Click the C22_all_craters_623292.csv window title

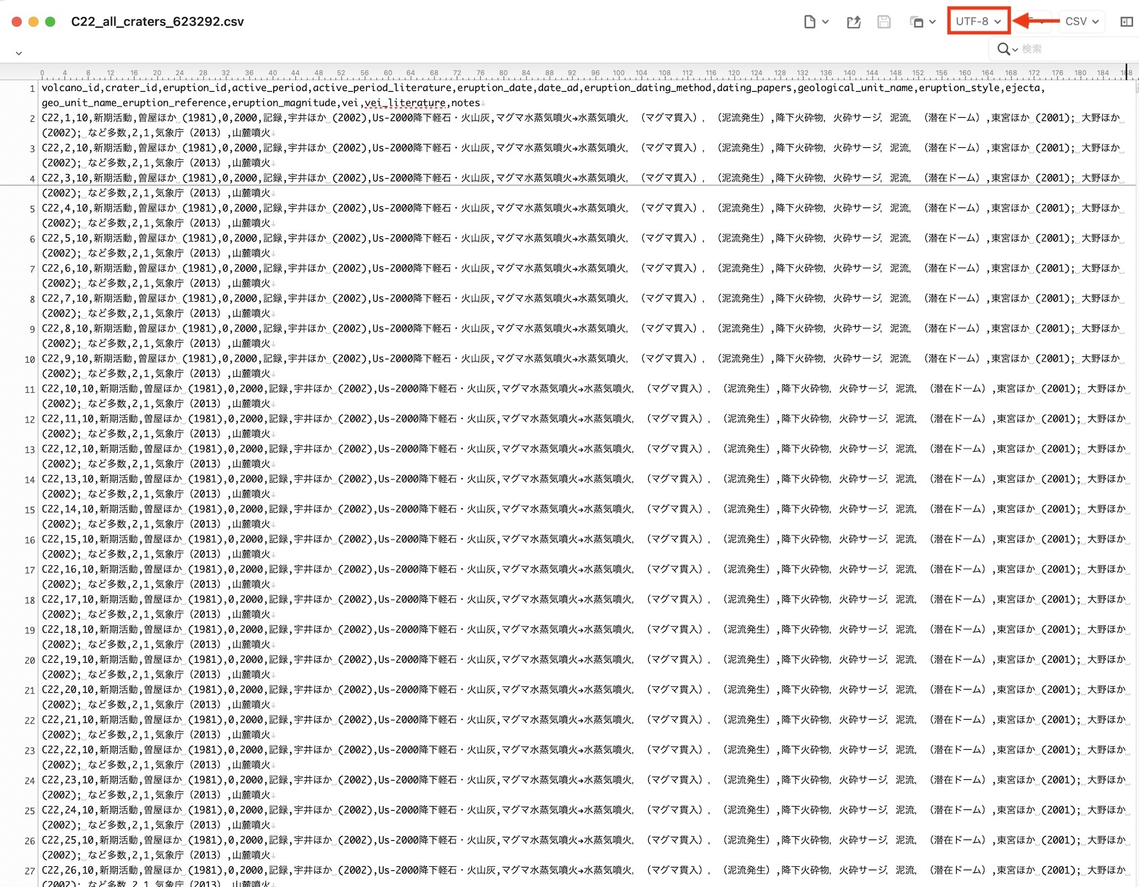click(157, 21)
